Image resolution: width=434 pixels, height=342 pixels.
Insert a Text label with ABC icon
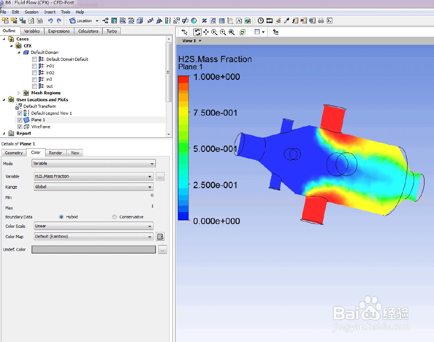click(150, 20)
